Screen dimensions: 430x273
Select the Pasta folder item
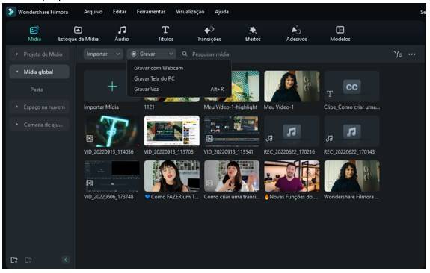point(37,90)
